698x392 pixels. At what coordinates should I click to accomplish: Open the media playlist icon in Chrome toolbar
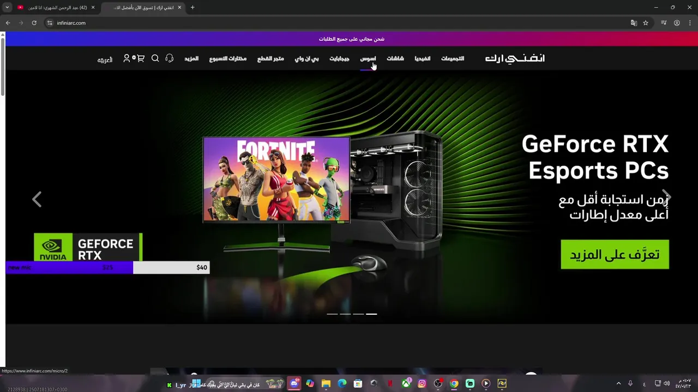coord(664,23)
